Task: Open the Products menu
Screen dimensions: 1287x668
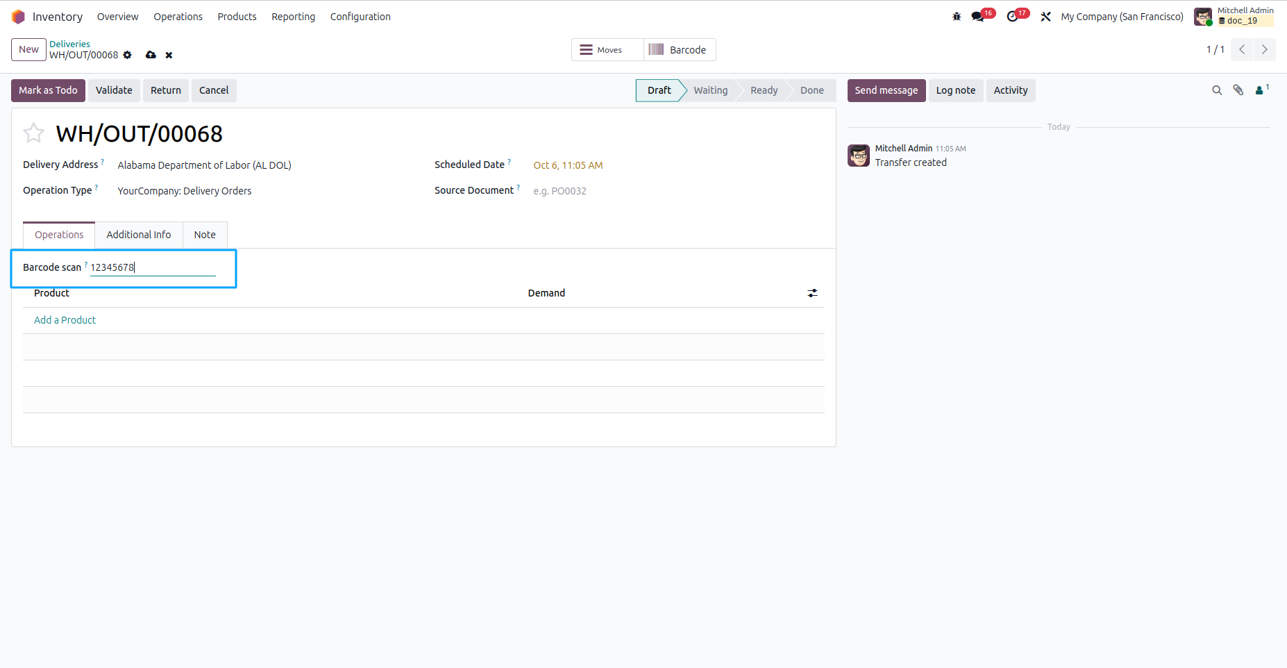Action: (x=237, y=17)
